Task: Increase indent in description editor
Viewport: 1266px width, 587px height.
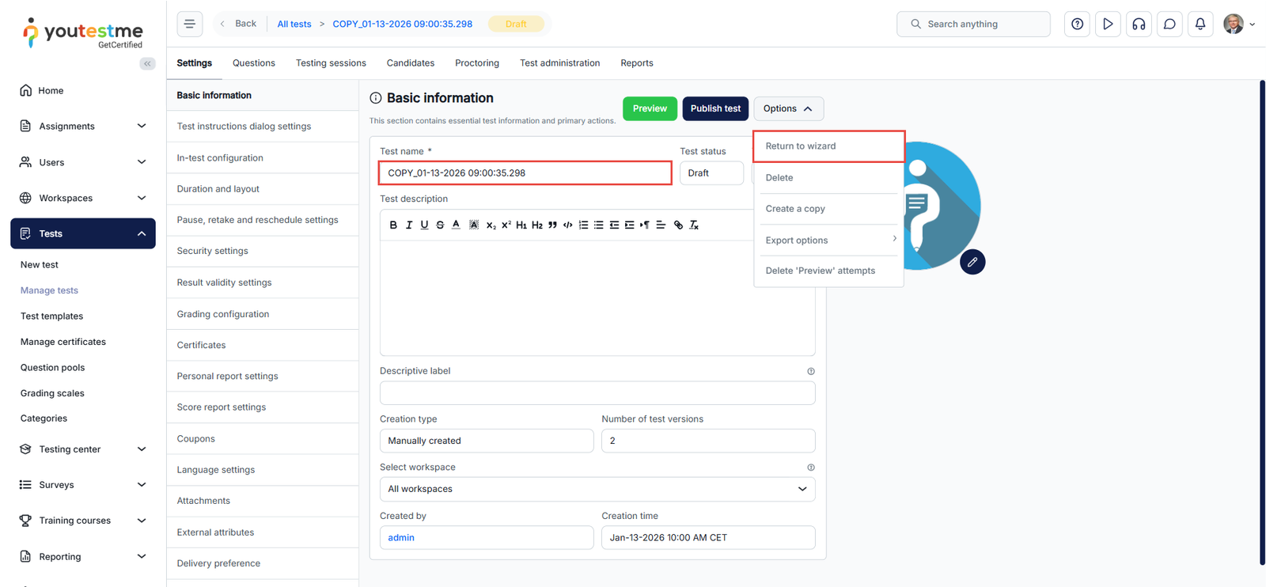Action: (x=630, y=225)
